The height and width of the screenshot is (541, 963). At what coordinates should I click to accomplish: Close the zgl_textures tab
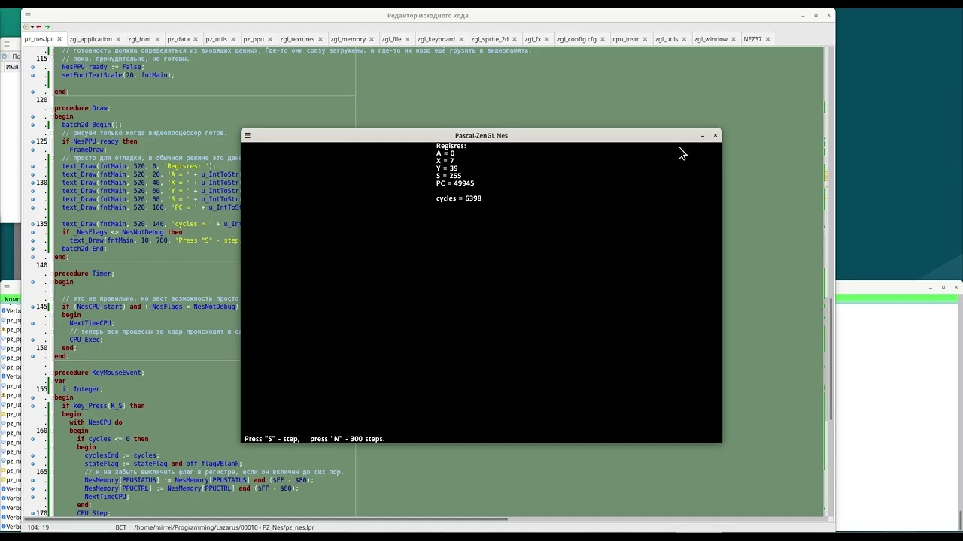tap(321, 39)
